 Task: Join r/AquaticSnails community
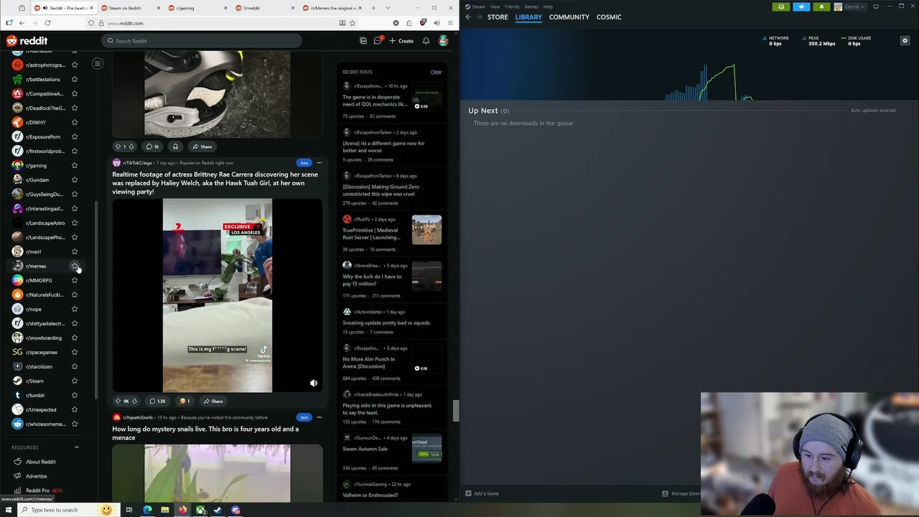click(304, 417)
